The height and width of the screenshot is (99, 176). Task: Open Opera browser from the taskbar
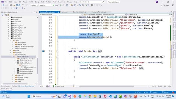click(105, 96)
